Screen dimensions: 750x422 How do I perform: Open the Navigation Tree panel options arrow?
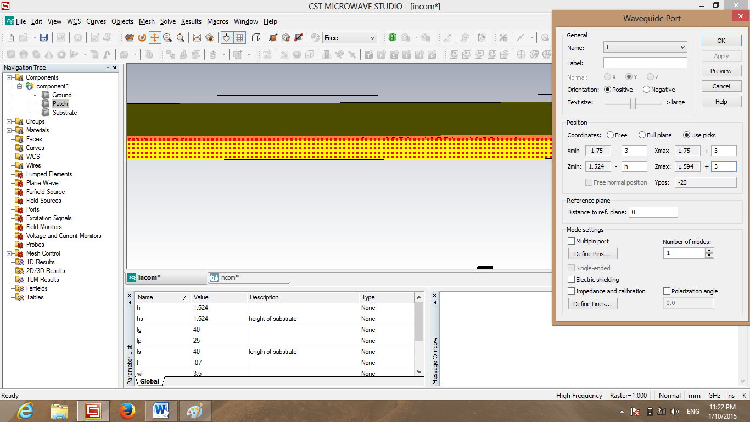coord(108,68)
